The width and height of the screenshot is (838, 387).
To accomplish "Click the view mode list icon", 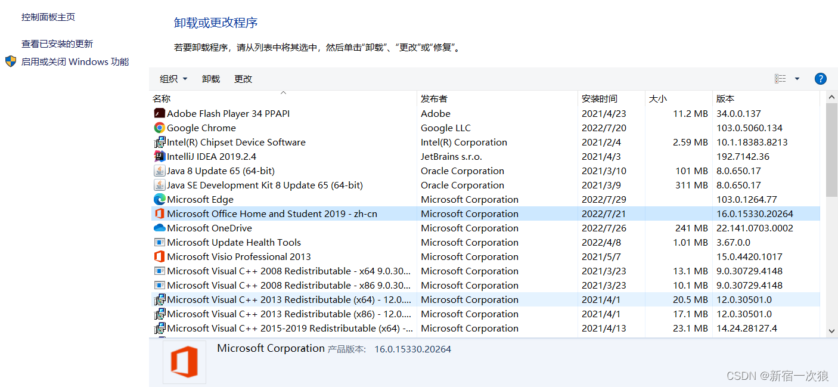I will pyautogui.click(x=780, y=79).
